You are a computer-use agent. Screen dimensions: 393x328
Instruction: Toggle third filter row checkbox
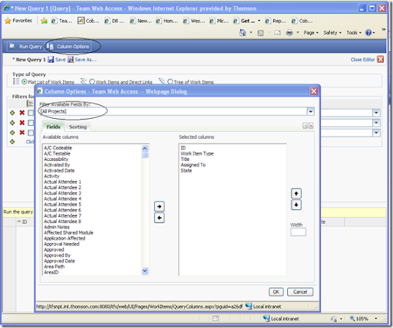31,133
